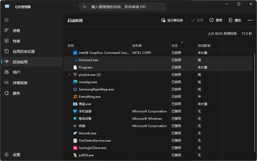This screenshot has height=161, width=257.
Task: Click the Intel Graphics Command Center icon
Action: [75, 53]
